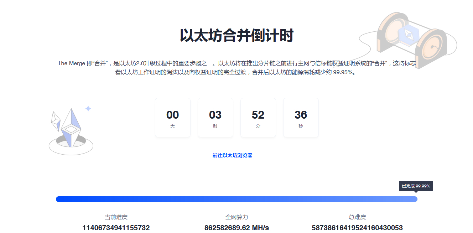Open the 前往以太坊浏览器 link
This screenshot has width=473, height=233.
232,155
